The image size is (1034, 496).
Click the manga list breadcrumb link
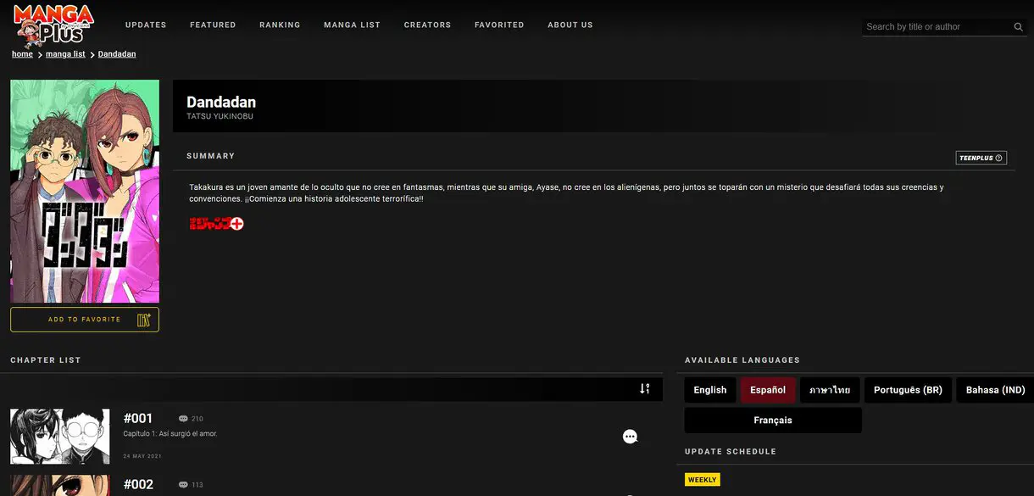pyautogui.click(x=65, y=54)
